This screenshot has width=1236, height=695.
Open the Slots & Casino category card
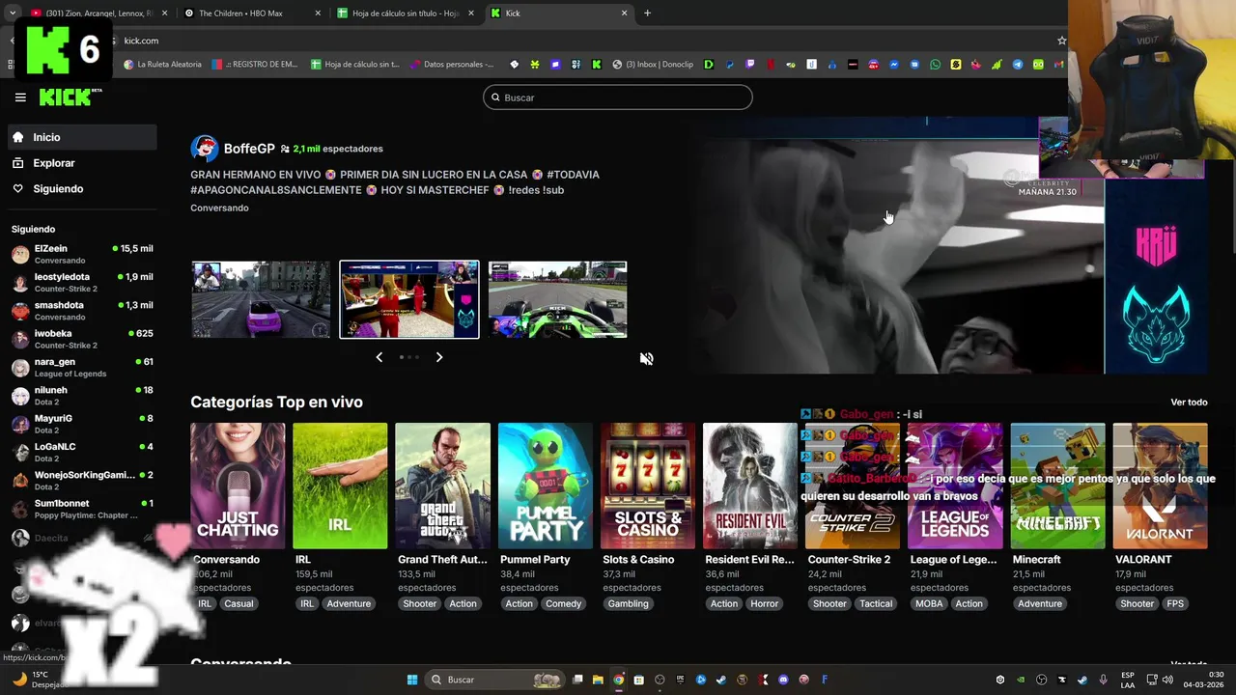click(648, 486)
